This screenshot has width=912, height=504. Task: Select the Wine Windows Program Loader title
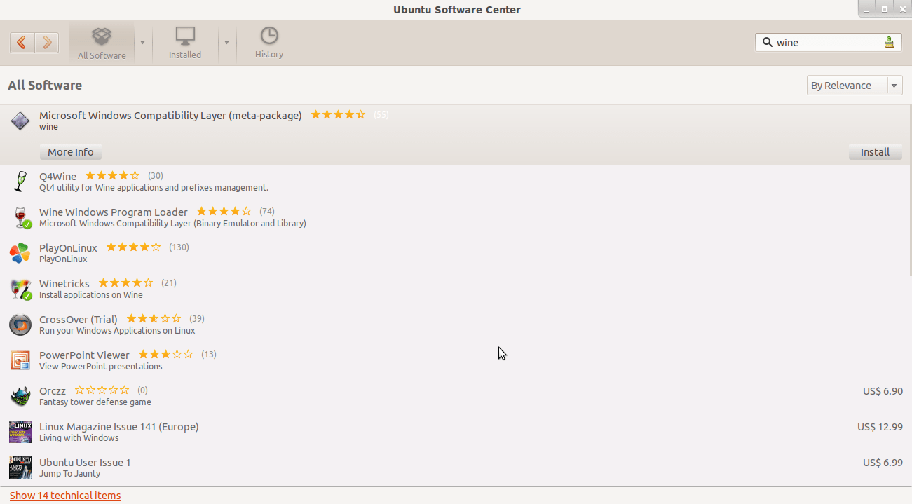[114, 212]
